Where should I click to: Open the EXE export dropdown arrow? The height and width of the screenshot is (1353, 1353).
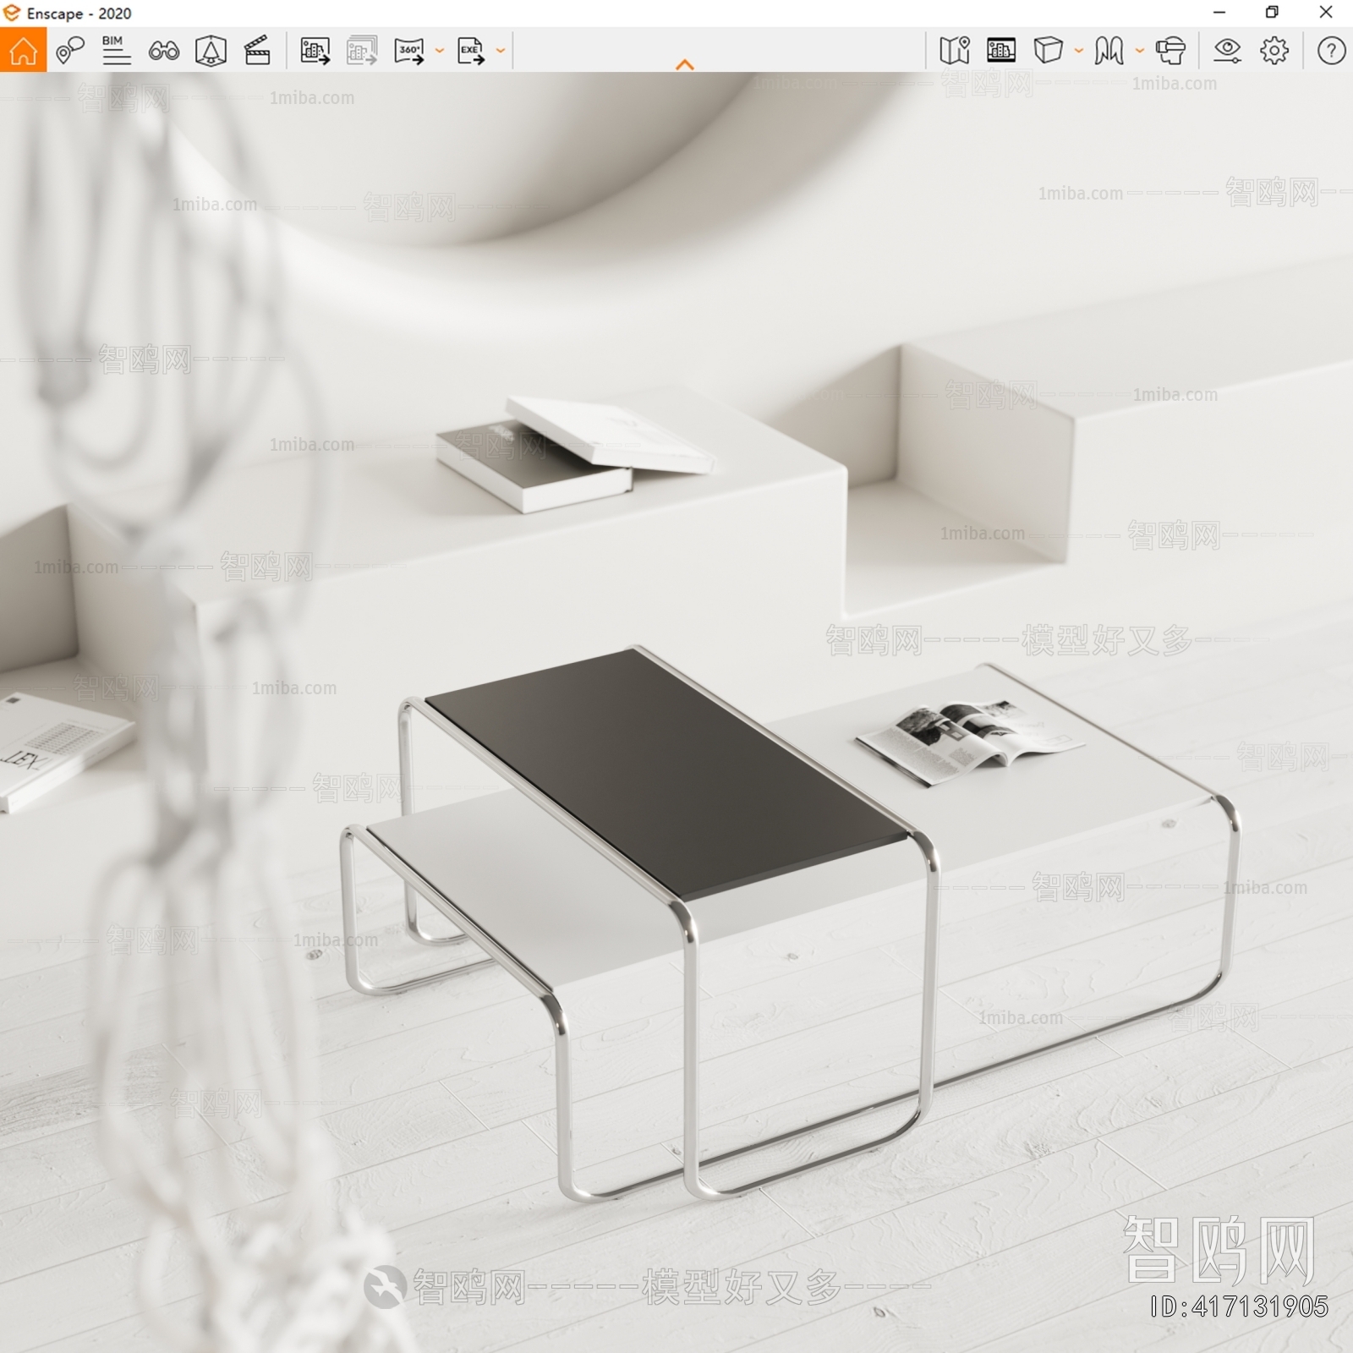pos(501,51)
